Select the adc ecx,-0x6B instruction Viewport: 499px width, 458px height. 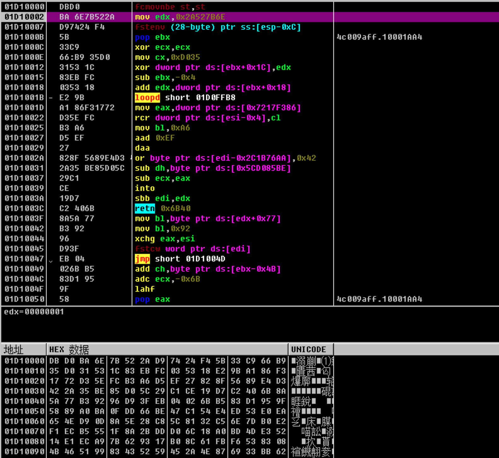click(x=167, y=279)
